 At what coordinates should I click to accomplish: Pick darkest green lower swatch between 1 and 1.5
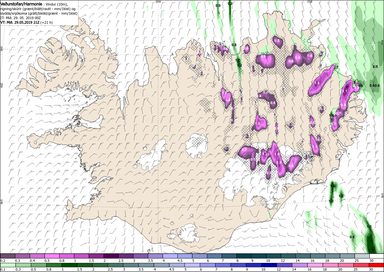[x=70, y=266]
